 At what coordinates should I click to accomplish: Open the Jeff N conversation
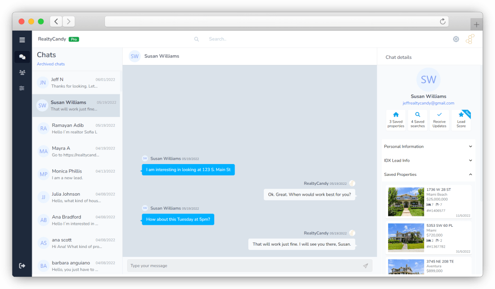point(76,83)
